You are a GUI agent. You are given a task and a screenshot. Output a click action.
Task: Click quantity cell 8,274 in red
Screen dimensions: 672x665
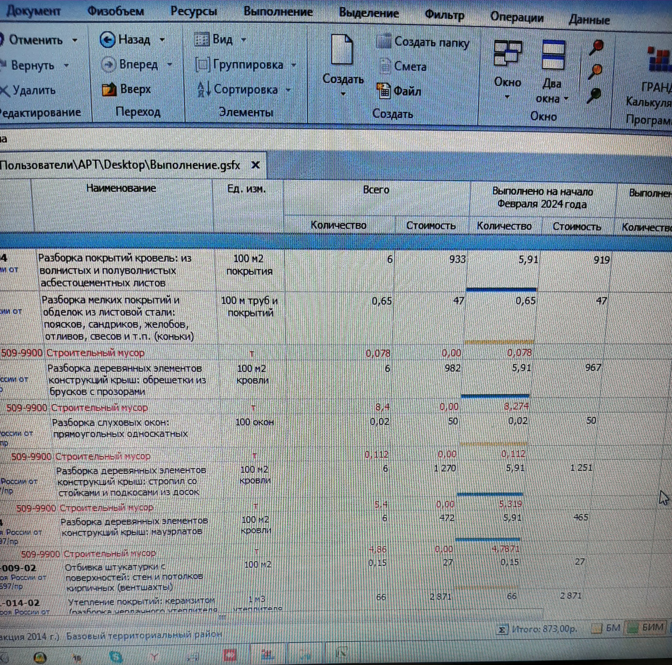(x=516, y=406)
